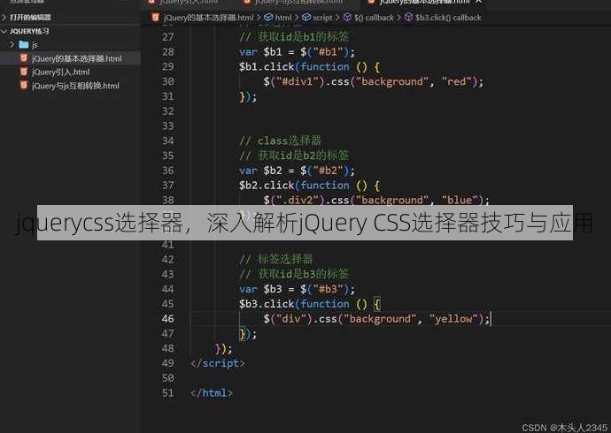
Task: Click on 'var $b2 = $("#b2");' code line
Action: (x=297, y=171)
